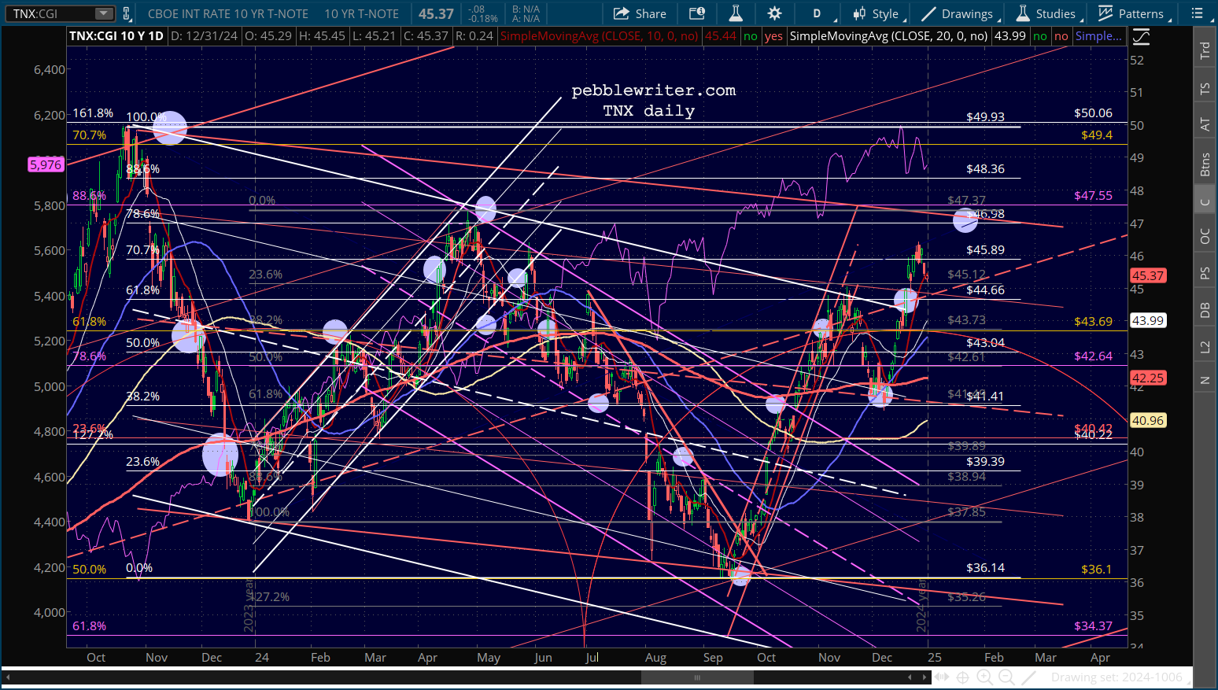
Task: Click the Share arrow icon
Action: (622, 13)
